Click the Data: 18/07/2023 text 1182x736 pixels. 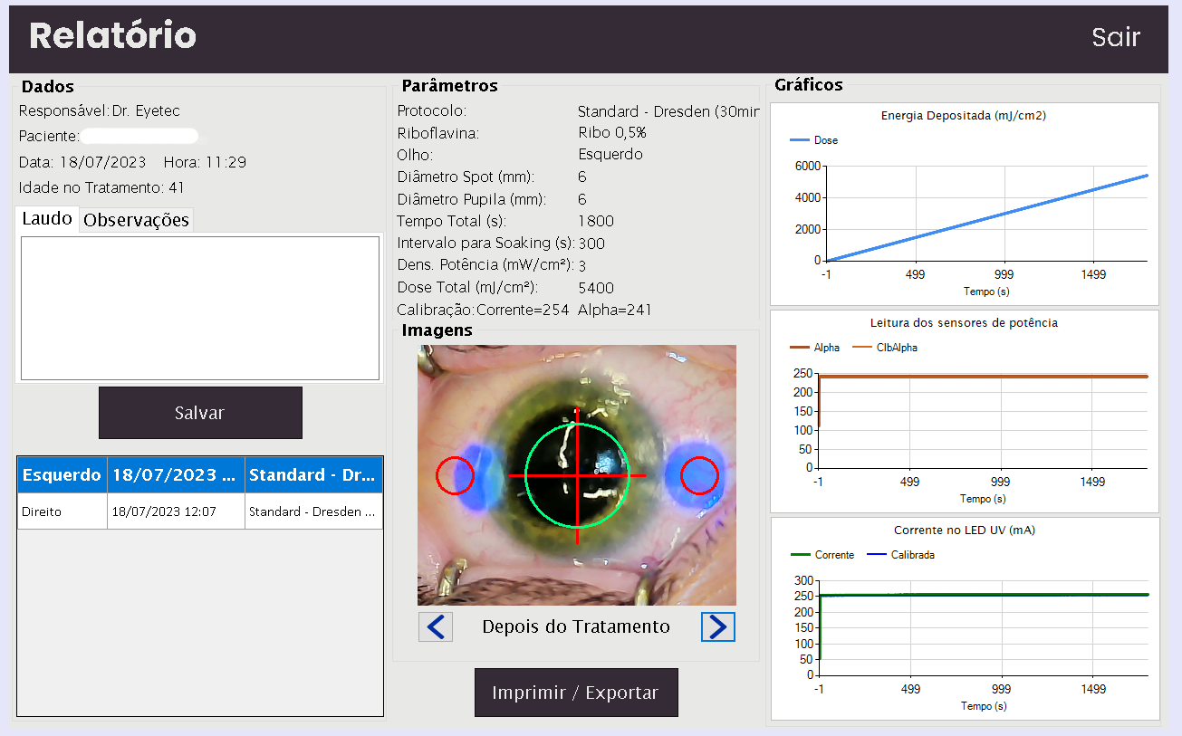coord(82,163)
